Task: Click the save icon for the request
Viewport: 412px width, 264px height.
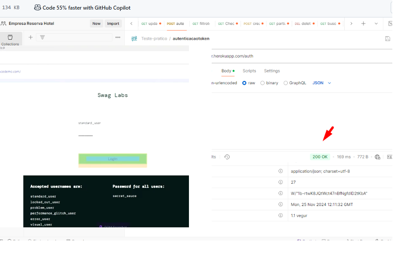Action: point(388,39)
